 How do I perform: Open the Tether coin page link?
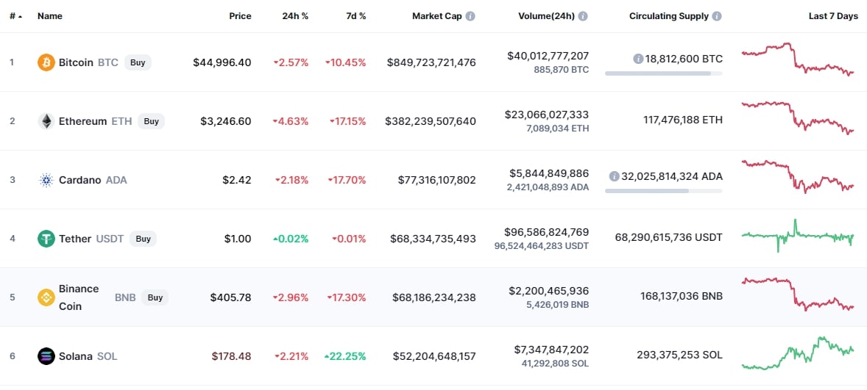(75, 238)
